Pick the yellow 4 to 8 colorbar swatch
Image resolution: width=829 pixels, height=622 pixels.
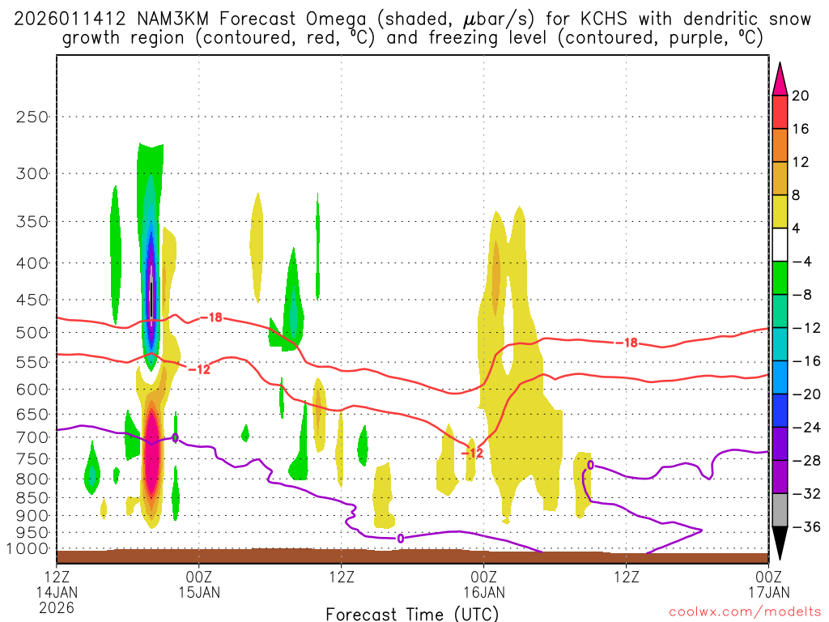780,212
